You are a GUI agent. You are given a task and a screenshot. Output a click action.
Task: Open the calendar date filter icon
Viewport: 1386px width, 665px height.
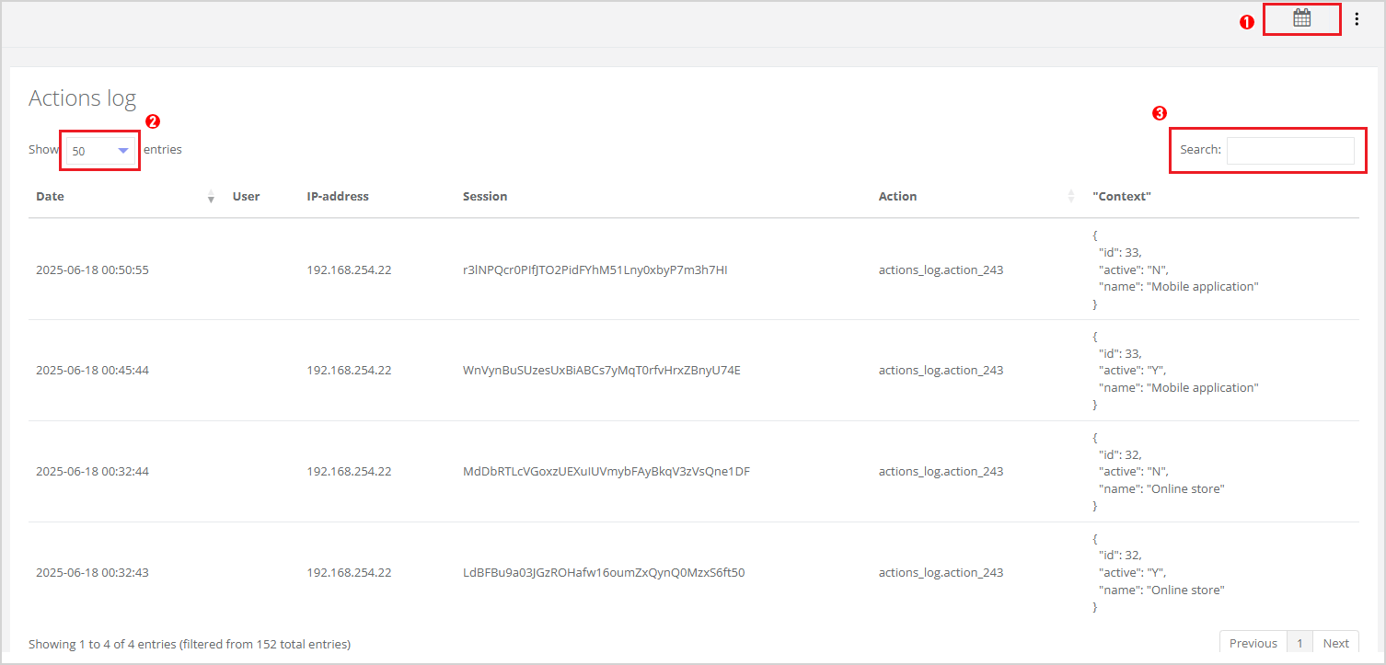click(1301, 18)
